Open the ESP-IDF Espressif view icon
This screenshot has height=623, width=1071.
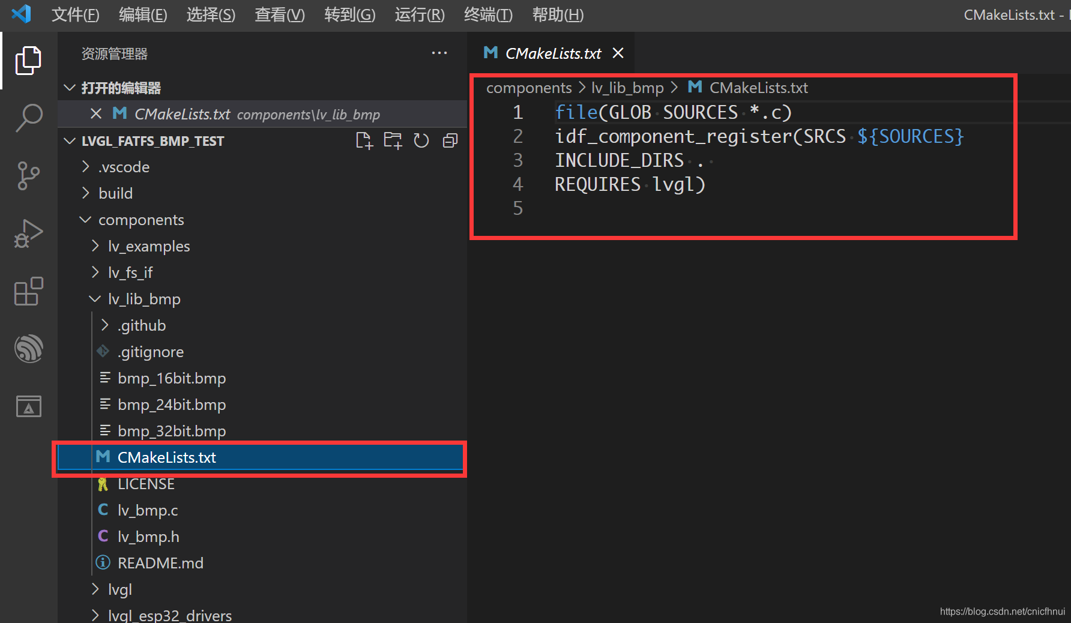[28, 349]
